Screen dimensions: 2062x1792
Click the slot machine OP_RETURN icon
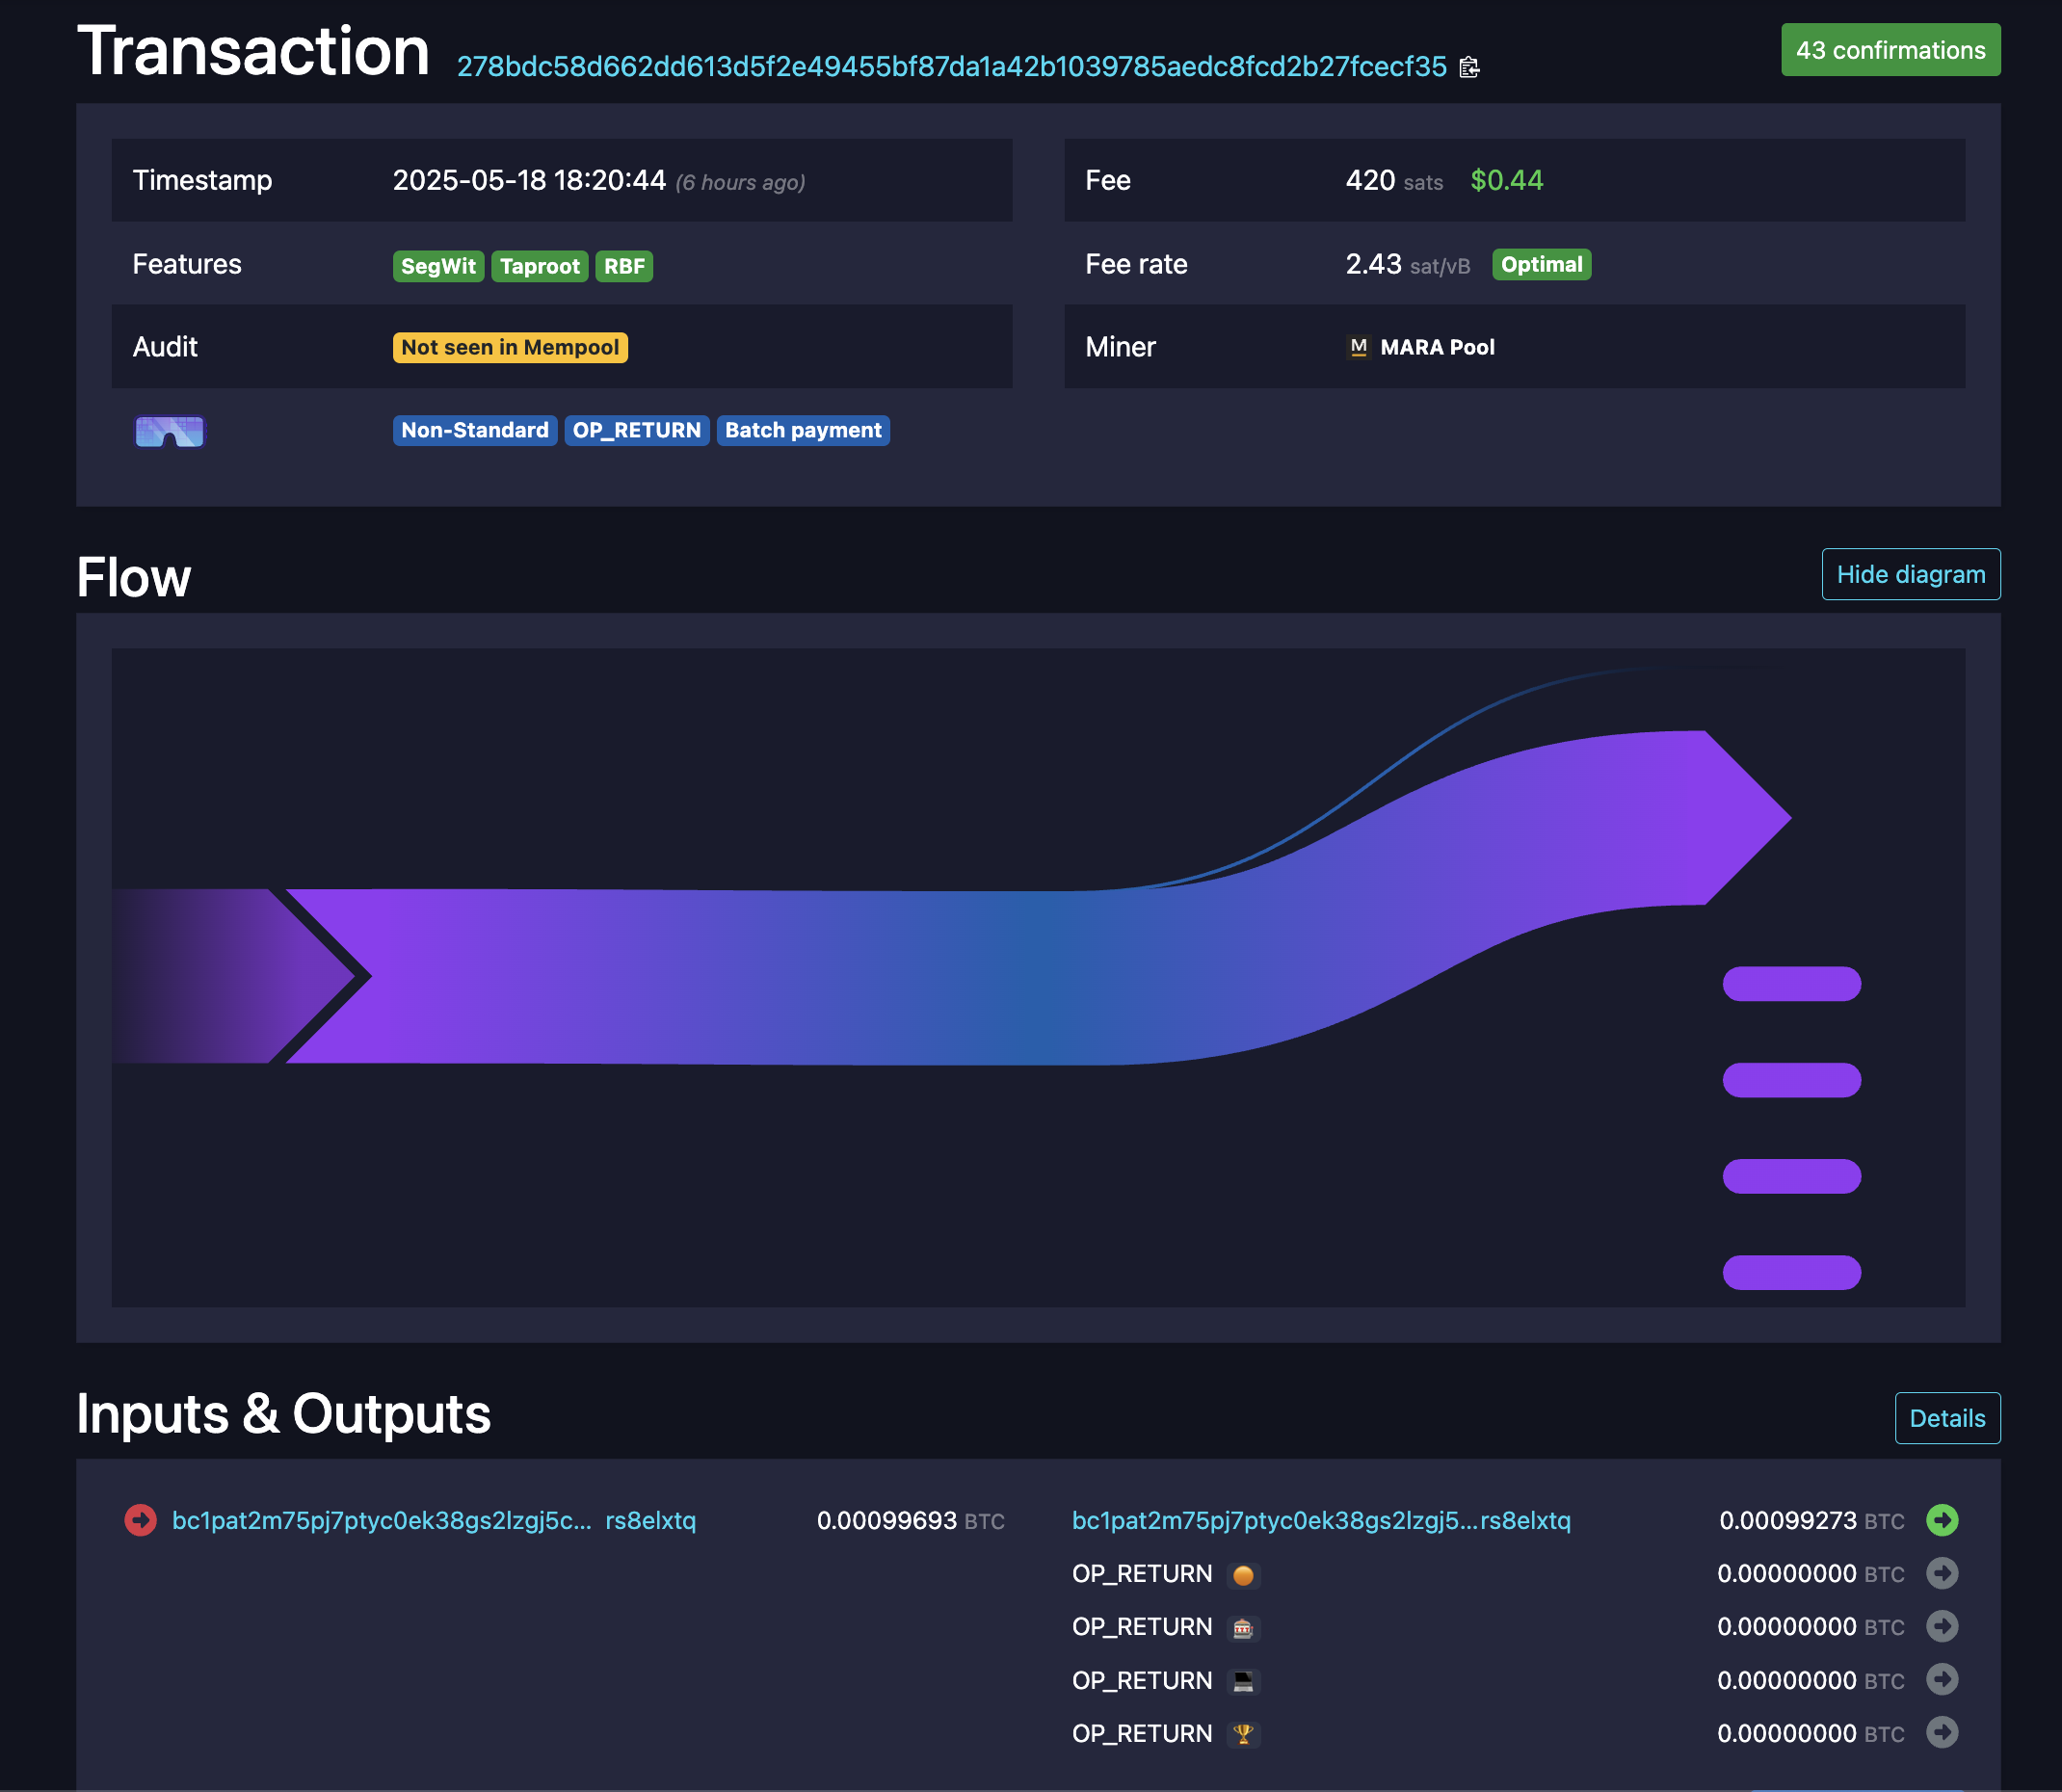[x=1243, y=1628]
